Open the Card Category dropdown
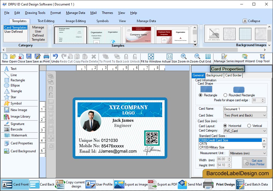The height and width of the screenshot is (191, 273). point(264,131)
